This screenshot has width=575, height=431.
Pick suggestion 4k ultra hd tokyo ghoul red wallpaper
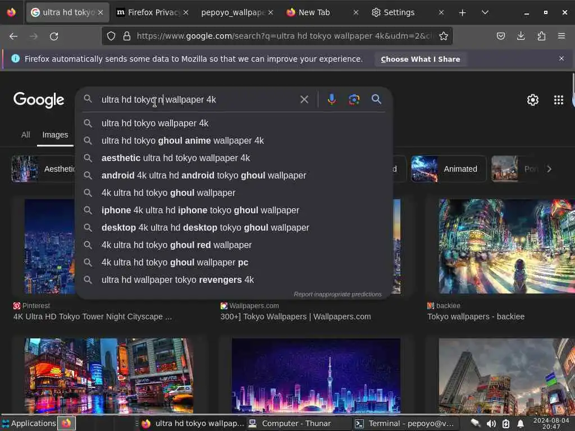click(234, 245)
